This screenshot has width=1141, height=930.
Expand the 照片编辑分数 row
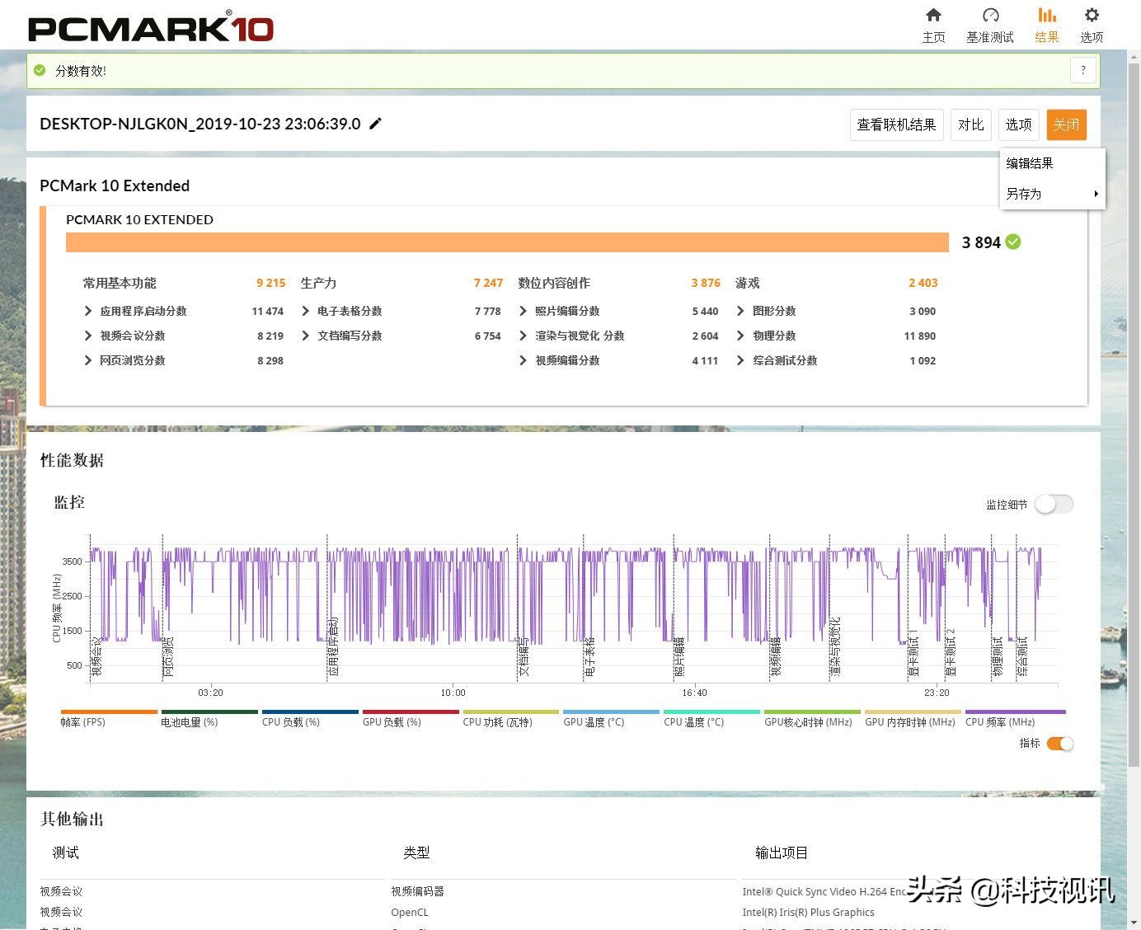pos(523,311)
